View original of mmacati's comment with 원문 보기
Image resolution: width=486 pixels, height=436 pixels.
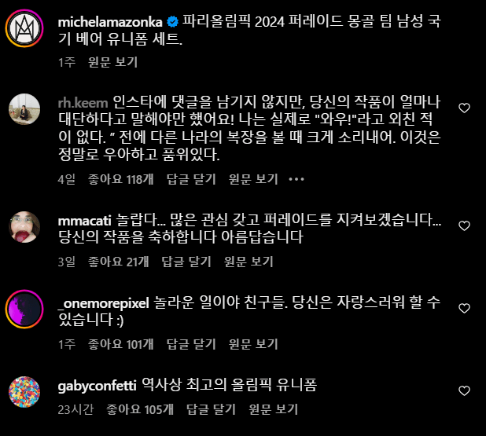pos(249,262)
